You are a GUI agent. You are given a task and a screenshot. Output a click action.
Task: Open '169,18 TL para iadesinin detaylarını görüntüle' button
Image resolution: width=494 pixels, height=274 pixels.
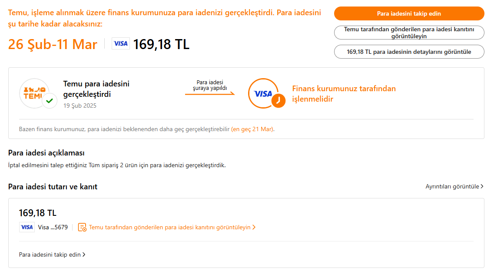tap(409, 52)
